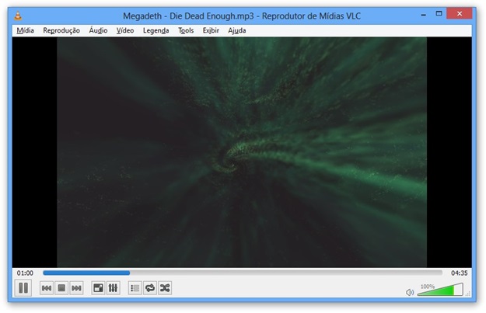Adjust the volume slider at 100%
This screenshot has height=313, width=486.
click(440, 290)
